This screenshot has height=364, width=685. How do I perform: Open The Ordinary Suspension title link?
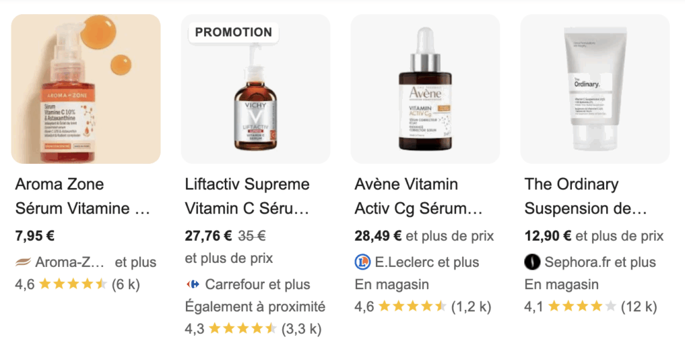585,196
